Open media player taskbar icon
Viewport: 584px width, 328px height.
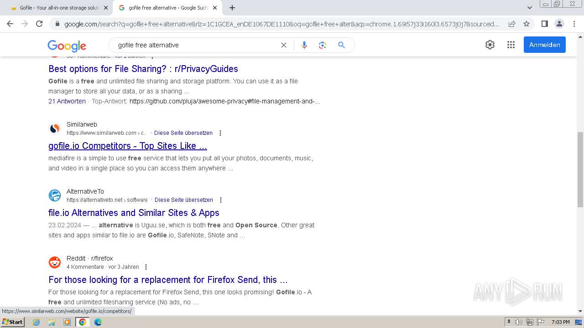pos(67,322)
